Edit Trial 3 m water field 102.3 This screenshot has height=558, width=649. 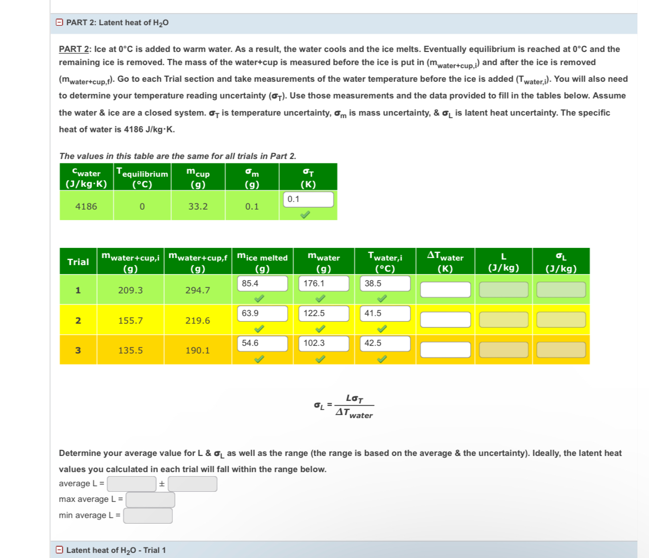324,343
